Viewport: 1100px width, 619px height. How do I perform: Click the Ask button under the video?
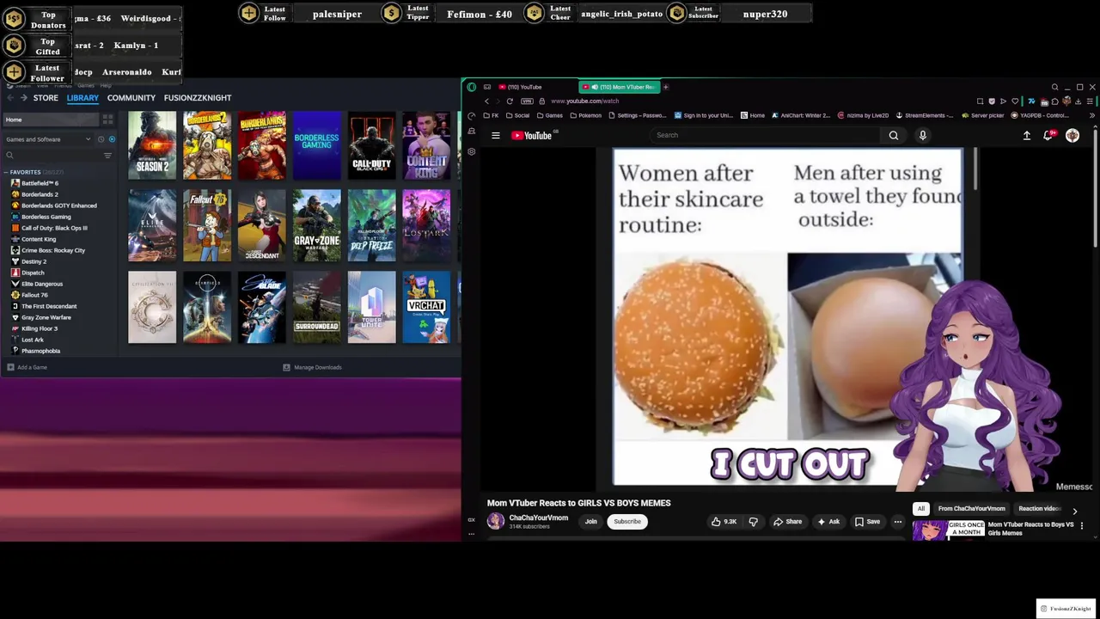pos(828,521)
